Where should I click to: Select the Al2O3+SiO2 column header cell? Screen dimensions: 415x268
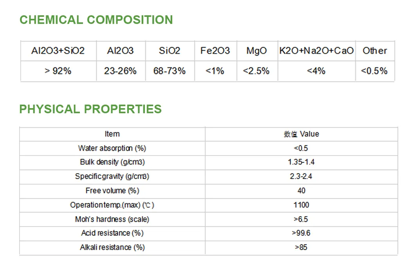(x=58, y=51)
